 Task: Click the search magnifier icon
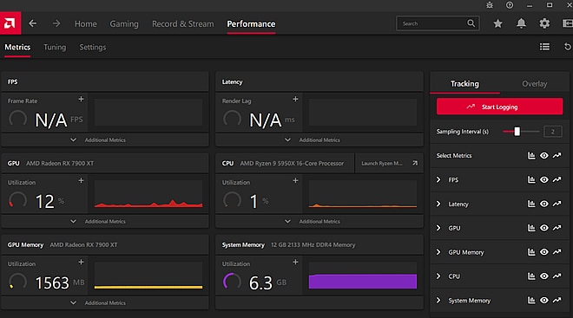point(471,23)
